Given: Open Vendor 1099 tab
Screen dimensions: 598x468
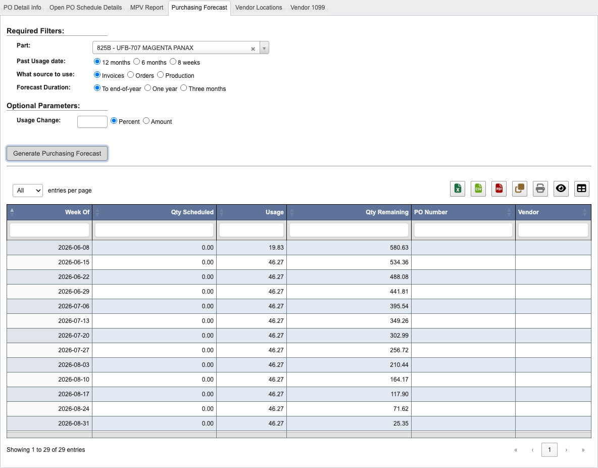Looking at the screenshot, I should [308, 8].
